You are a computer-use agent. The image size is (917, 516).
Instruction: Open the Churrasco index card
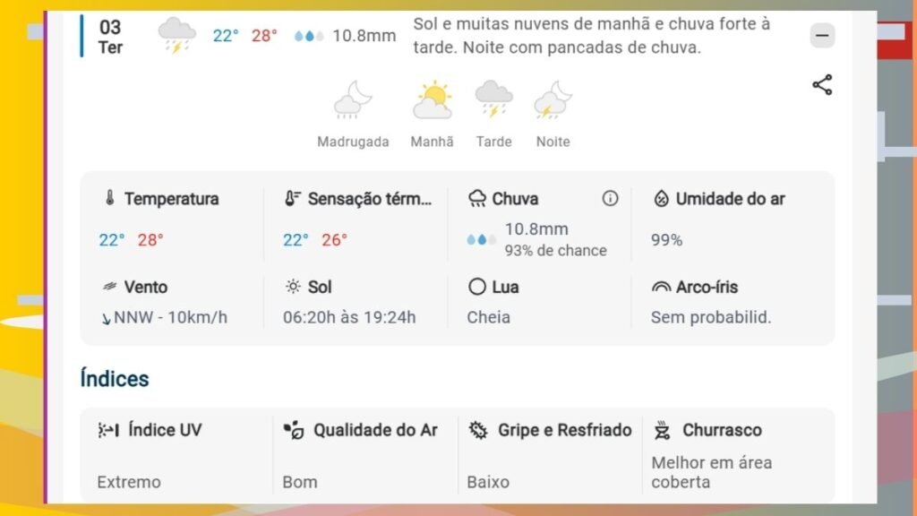pos(736,454)
